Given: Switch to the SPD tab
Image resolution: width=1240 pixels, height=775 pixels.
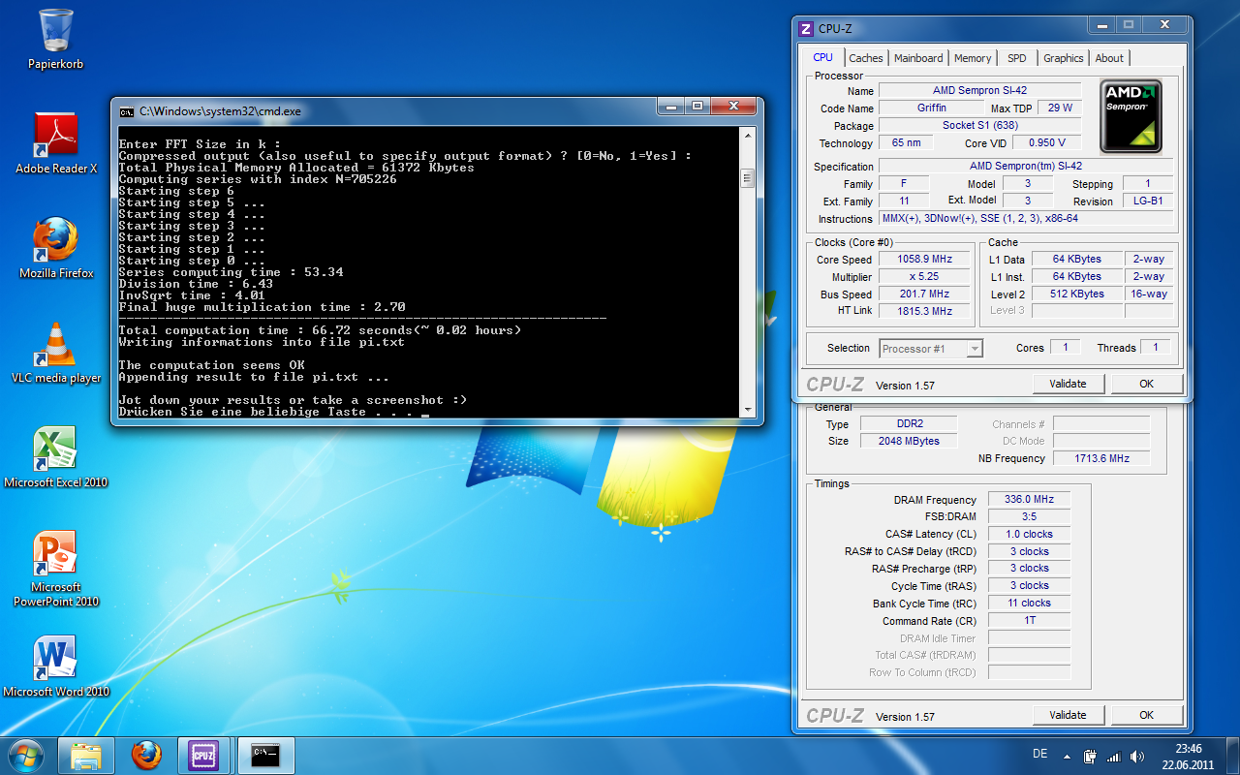Looking at the screenshot, I should click(x=1016, y=58).
